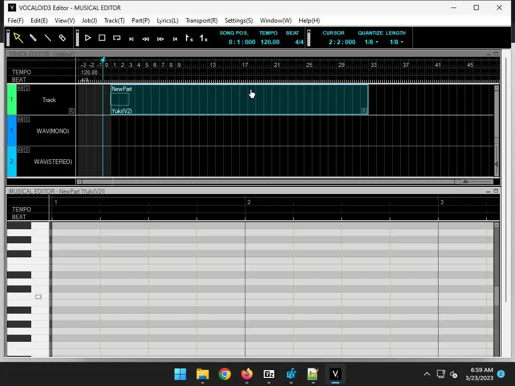Open the File menu
The width and height of the screenshot is (515, 386).
click(16, 20)
